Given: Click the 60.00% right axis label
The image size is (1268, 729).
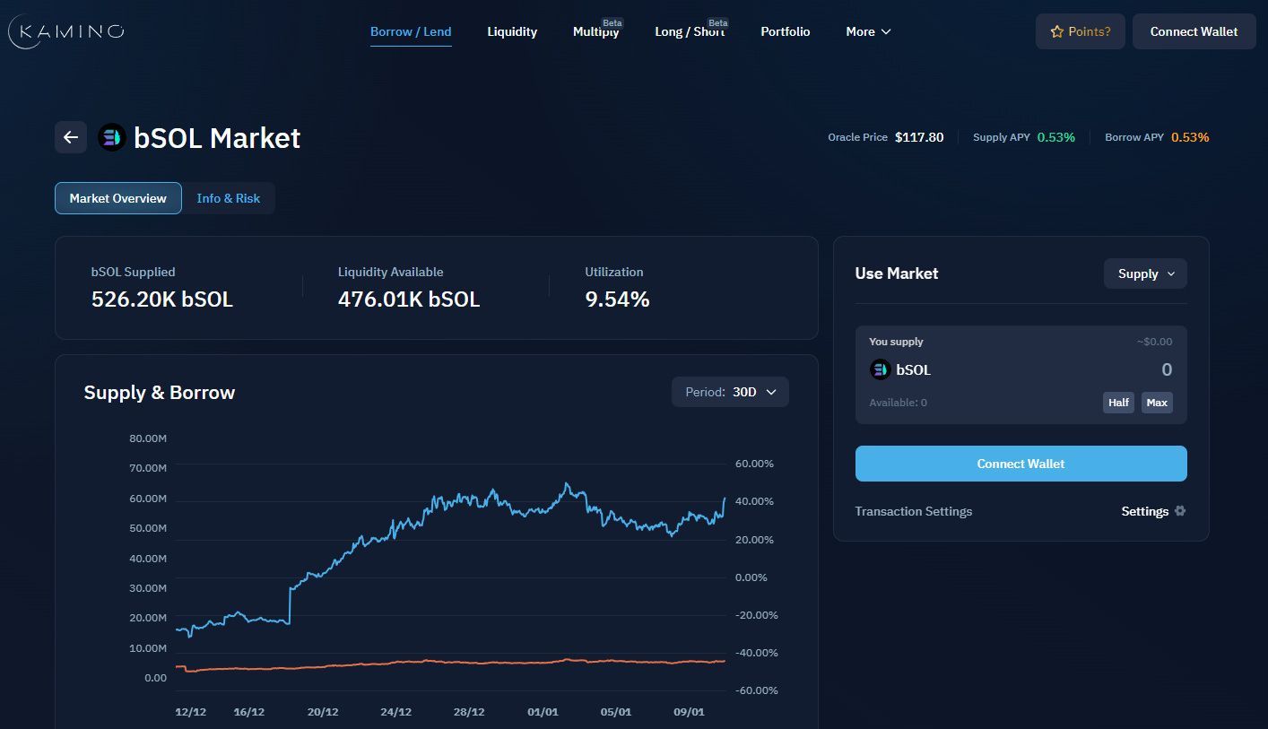Looking at the screenshot, I should tap(755, 464).
